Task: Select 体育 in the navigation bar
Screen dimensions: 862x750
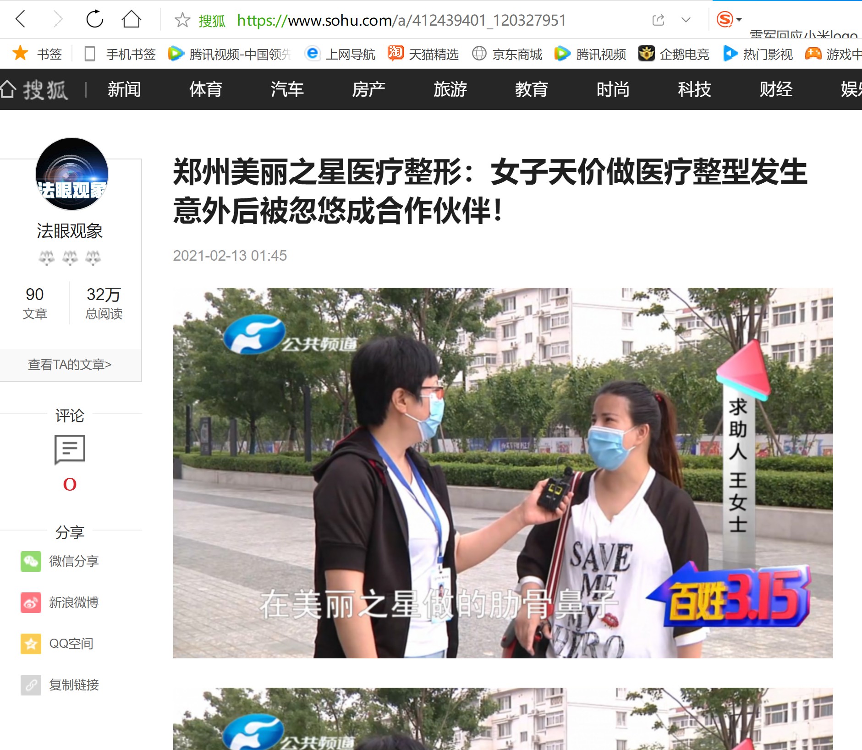Action: 206,89
